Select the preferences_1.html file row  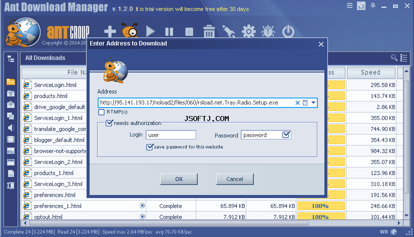click(x=213, y=206)
